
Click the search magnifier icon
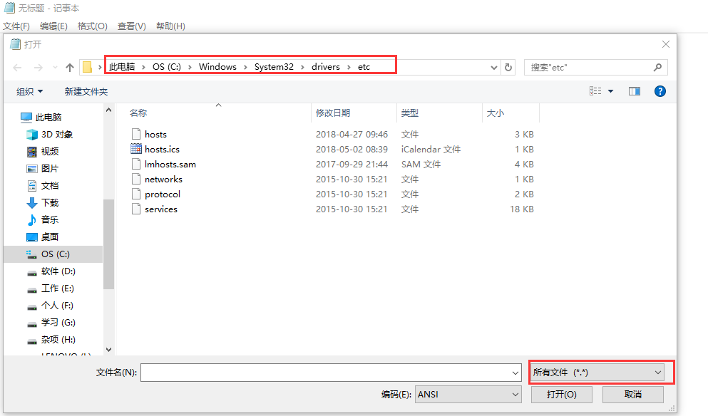657,67
